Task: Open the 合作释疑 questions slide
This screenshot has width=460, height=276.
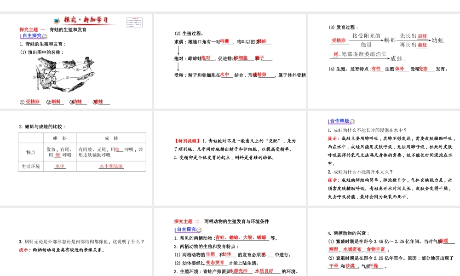Action: pyautogui.click(x=384, y=158)
